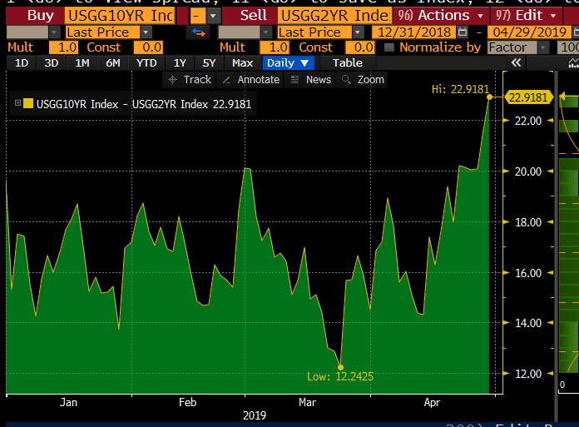Viewport: 579px width, 427px height.
Task: Open the Factor normalize dropdown
Action: [x=542, y=47]
